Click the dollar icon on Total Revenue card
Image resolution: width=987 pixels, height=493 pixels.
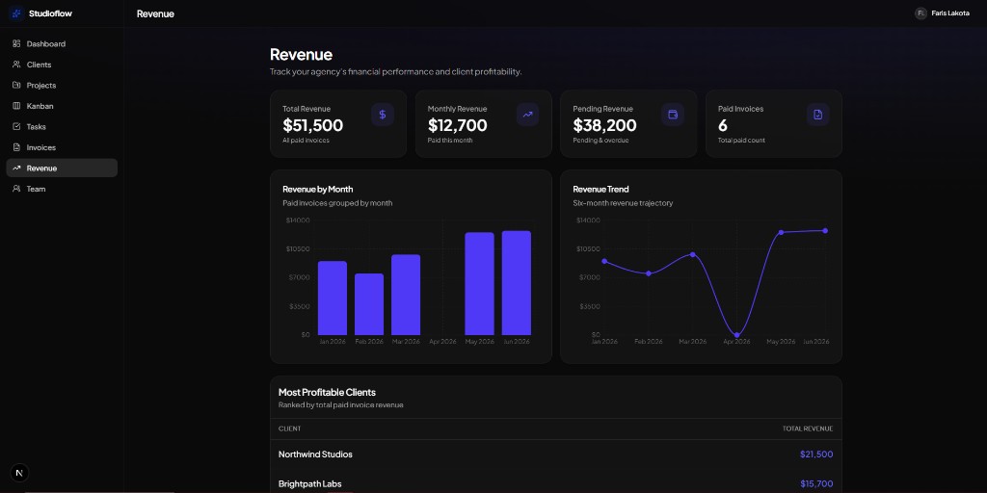382,115
